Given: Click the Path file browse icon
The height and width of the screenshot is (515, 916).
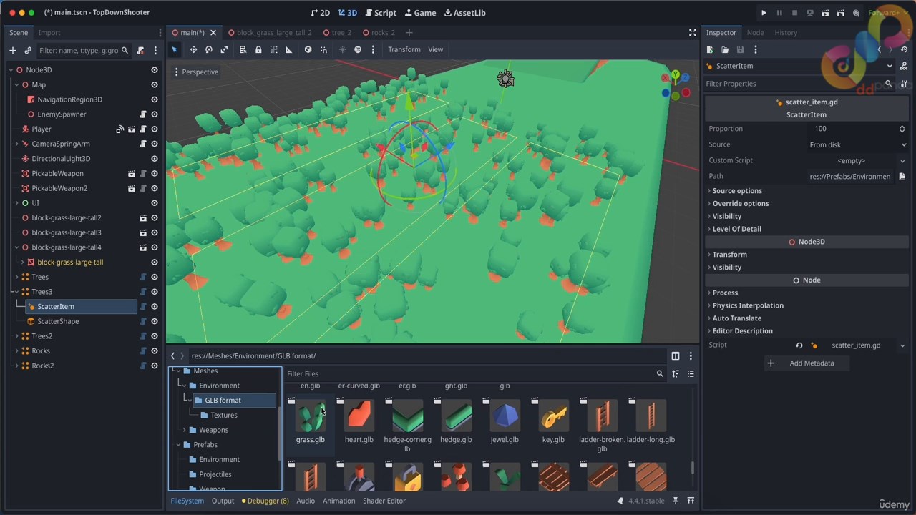Looking at the screenshot, I should tap(902, 176).
